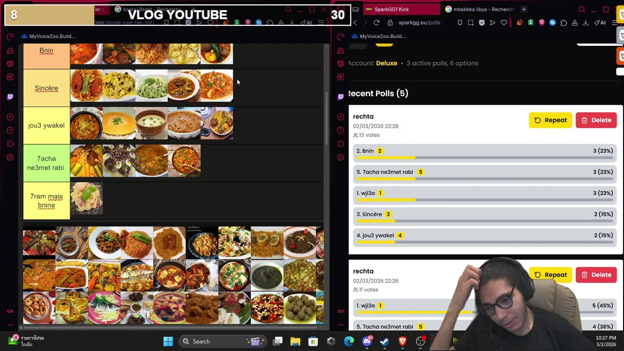Repeat the second rechta poll with 11 votes
The image size is (624, 351).
click(550, 274)
